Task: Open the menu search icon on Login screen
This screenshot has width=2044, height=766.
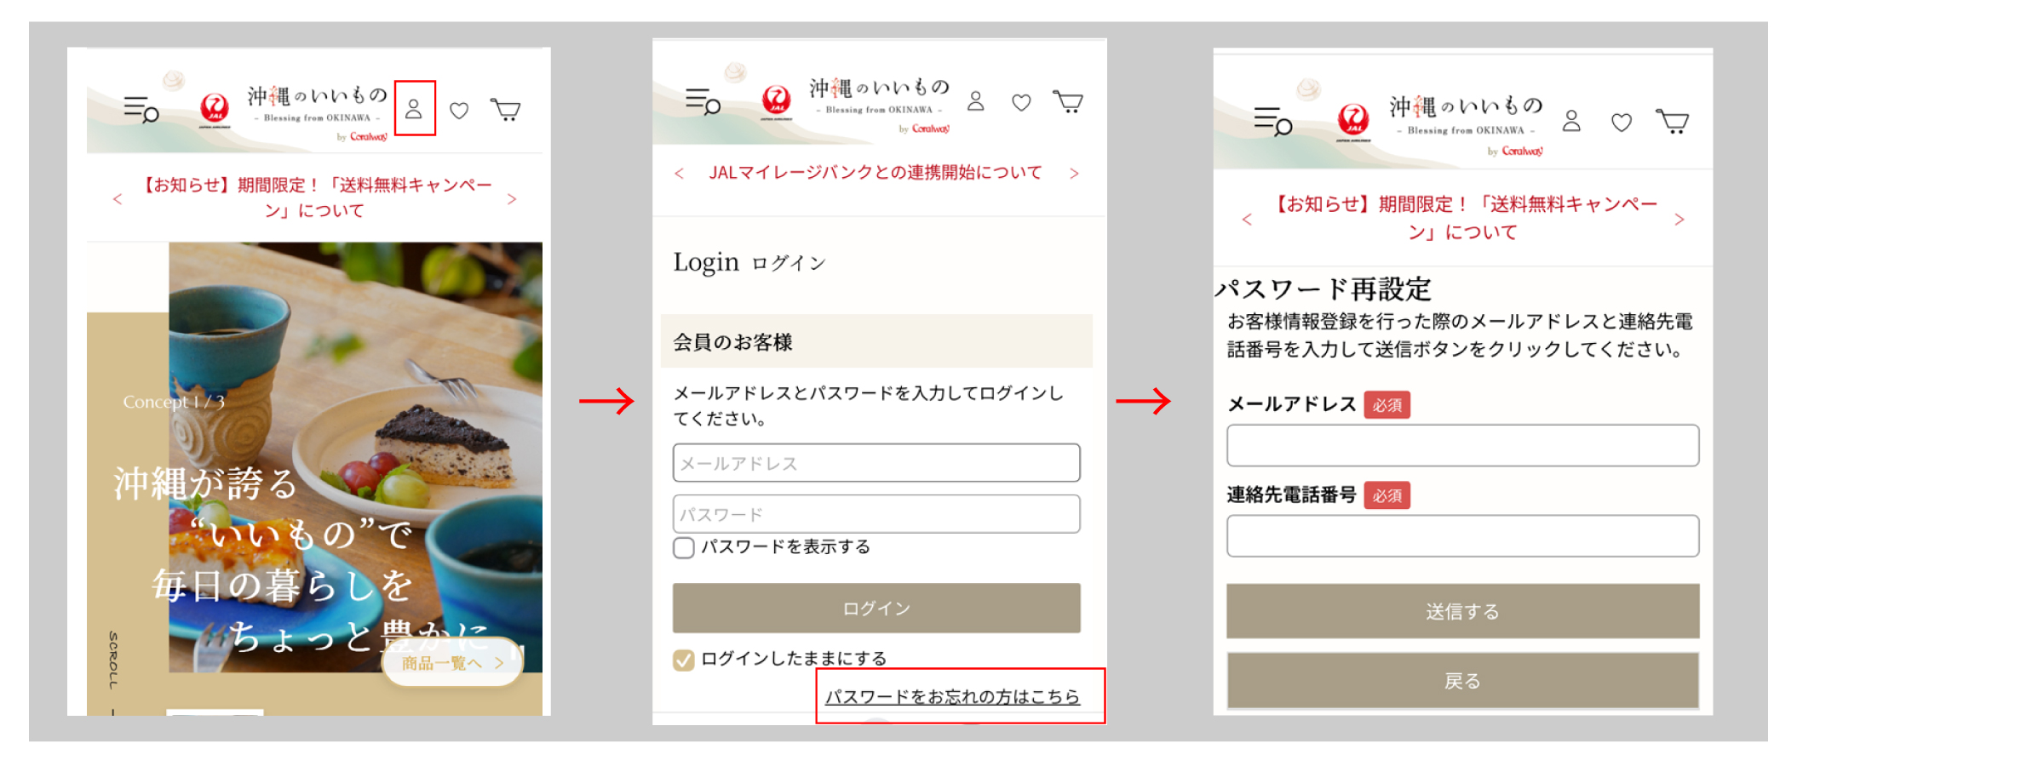Action: (x=703, y=101)
